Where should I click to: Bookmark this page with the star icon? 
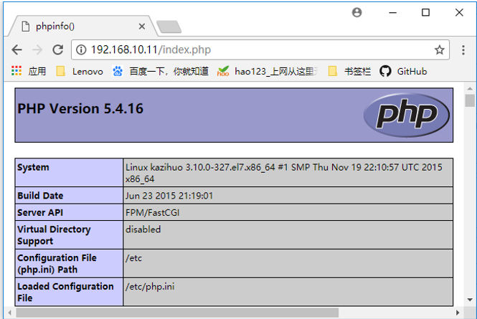(439, 49)
